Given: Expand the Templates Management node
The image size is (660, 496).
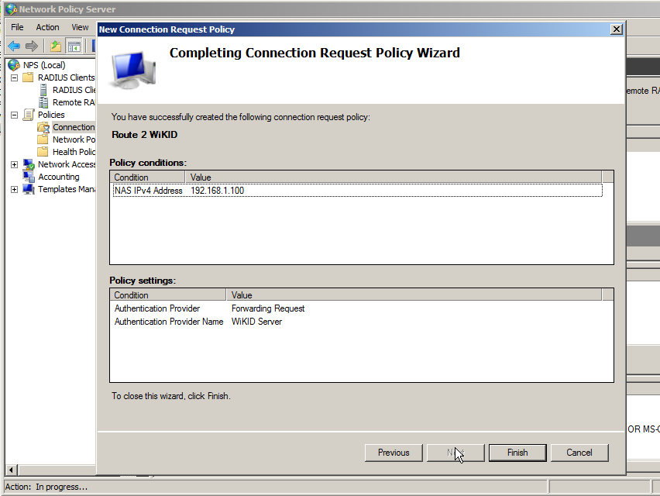Looking at the screenshot, I should pos(14,189).
